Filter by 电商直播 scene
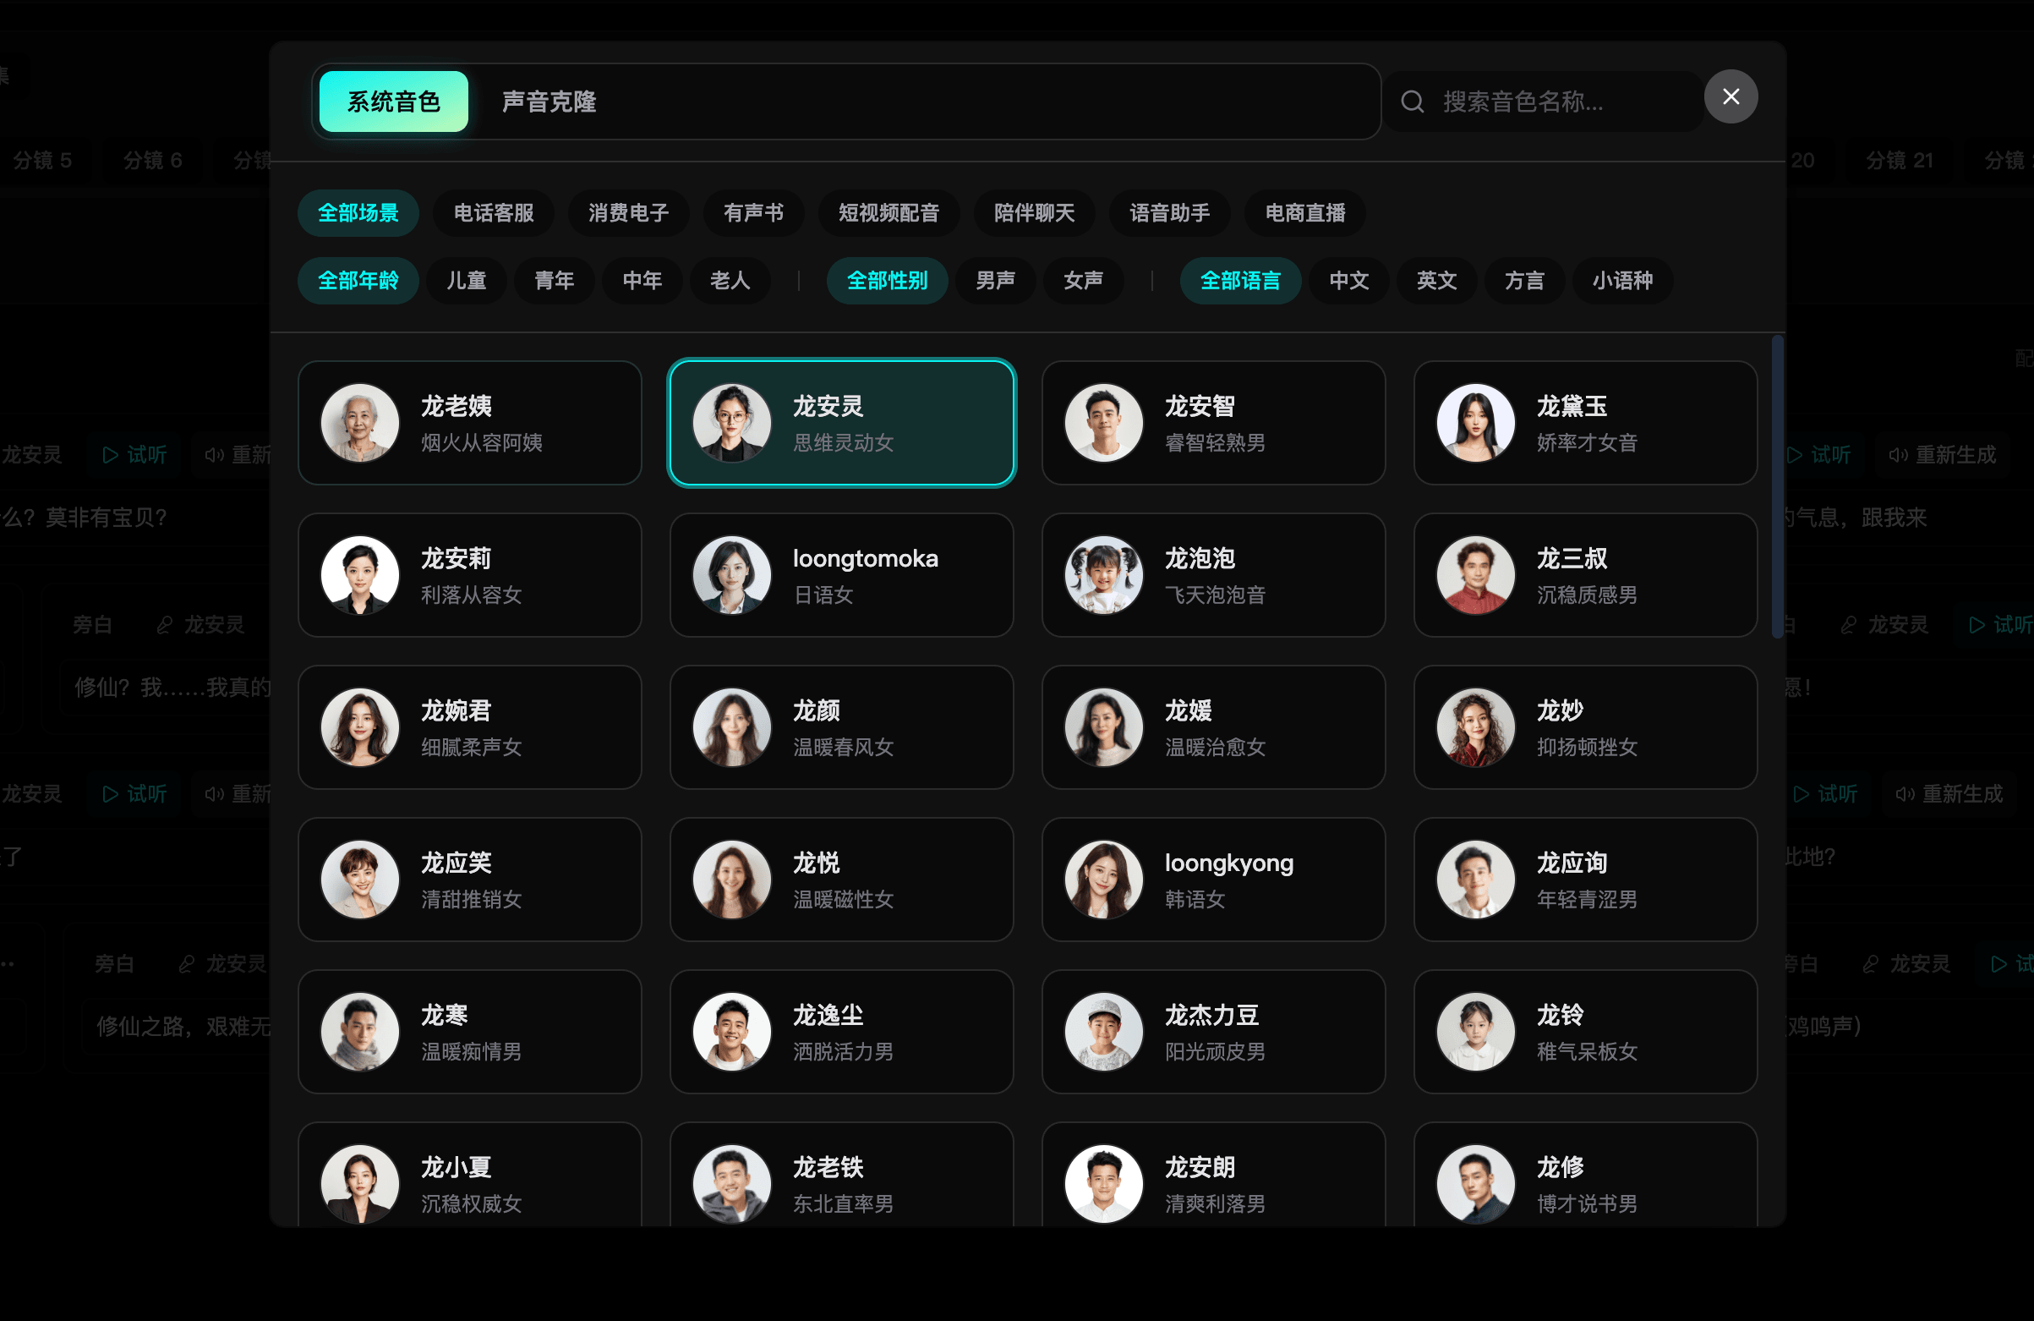This screenshot has width=2034, height=1321. coord(1304,213)
